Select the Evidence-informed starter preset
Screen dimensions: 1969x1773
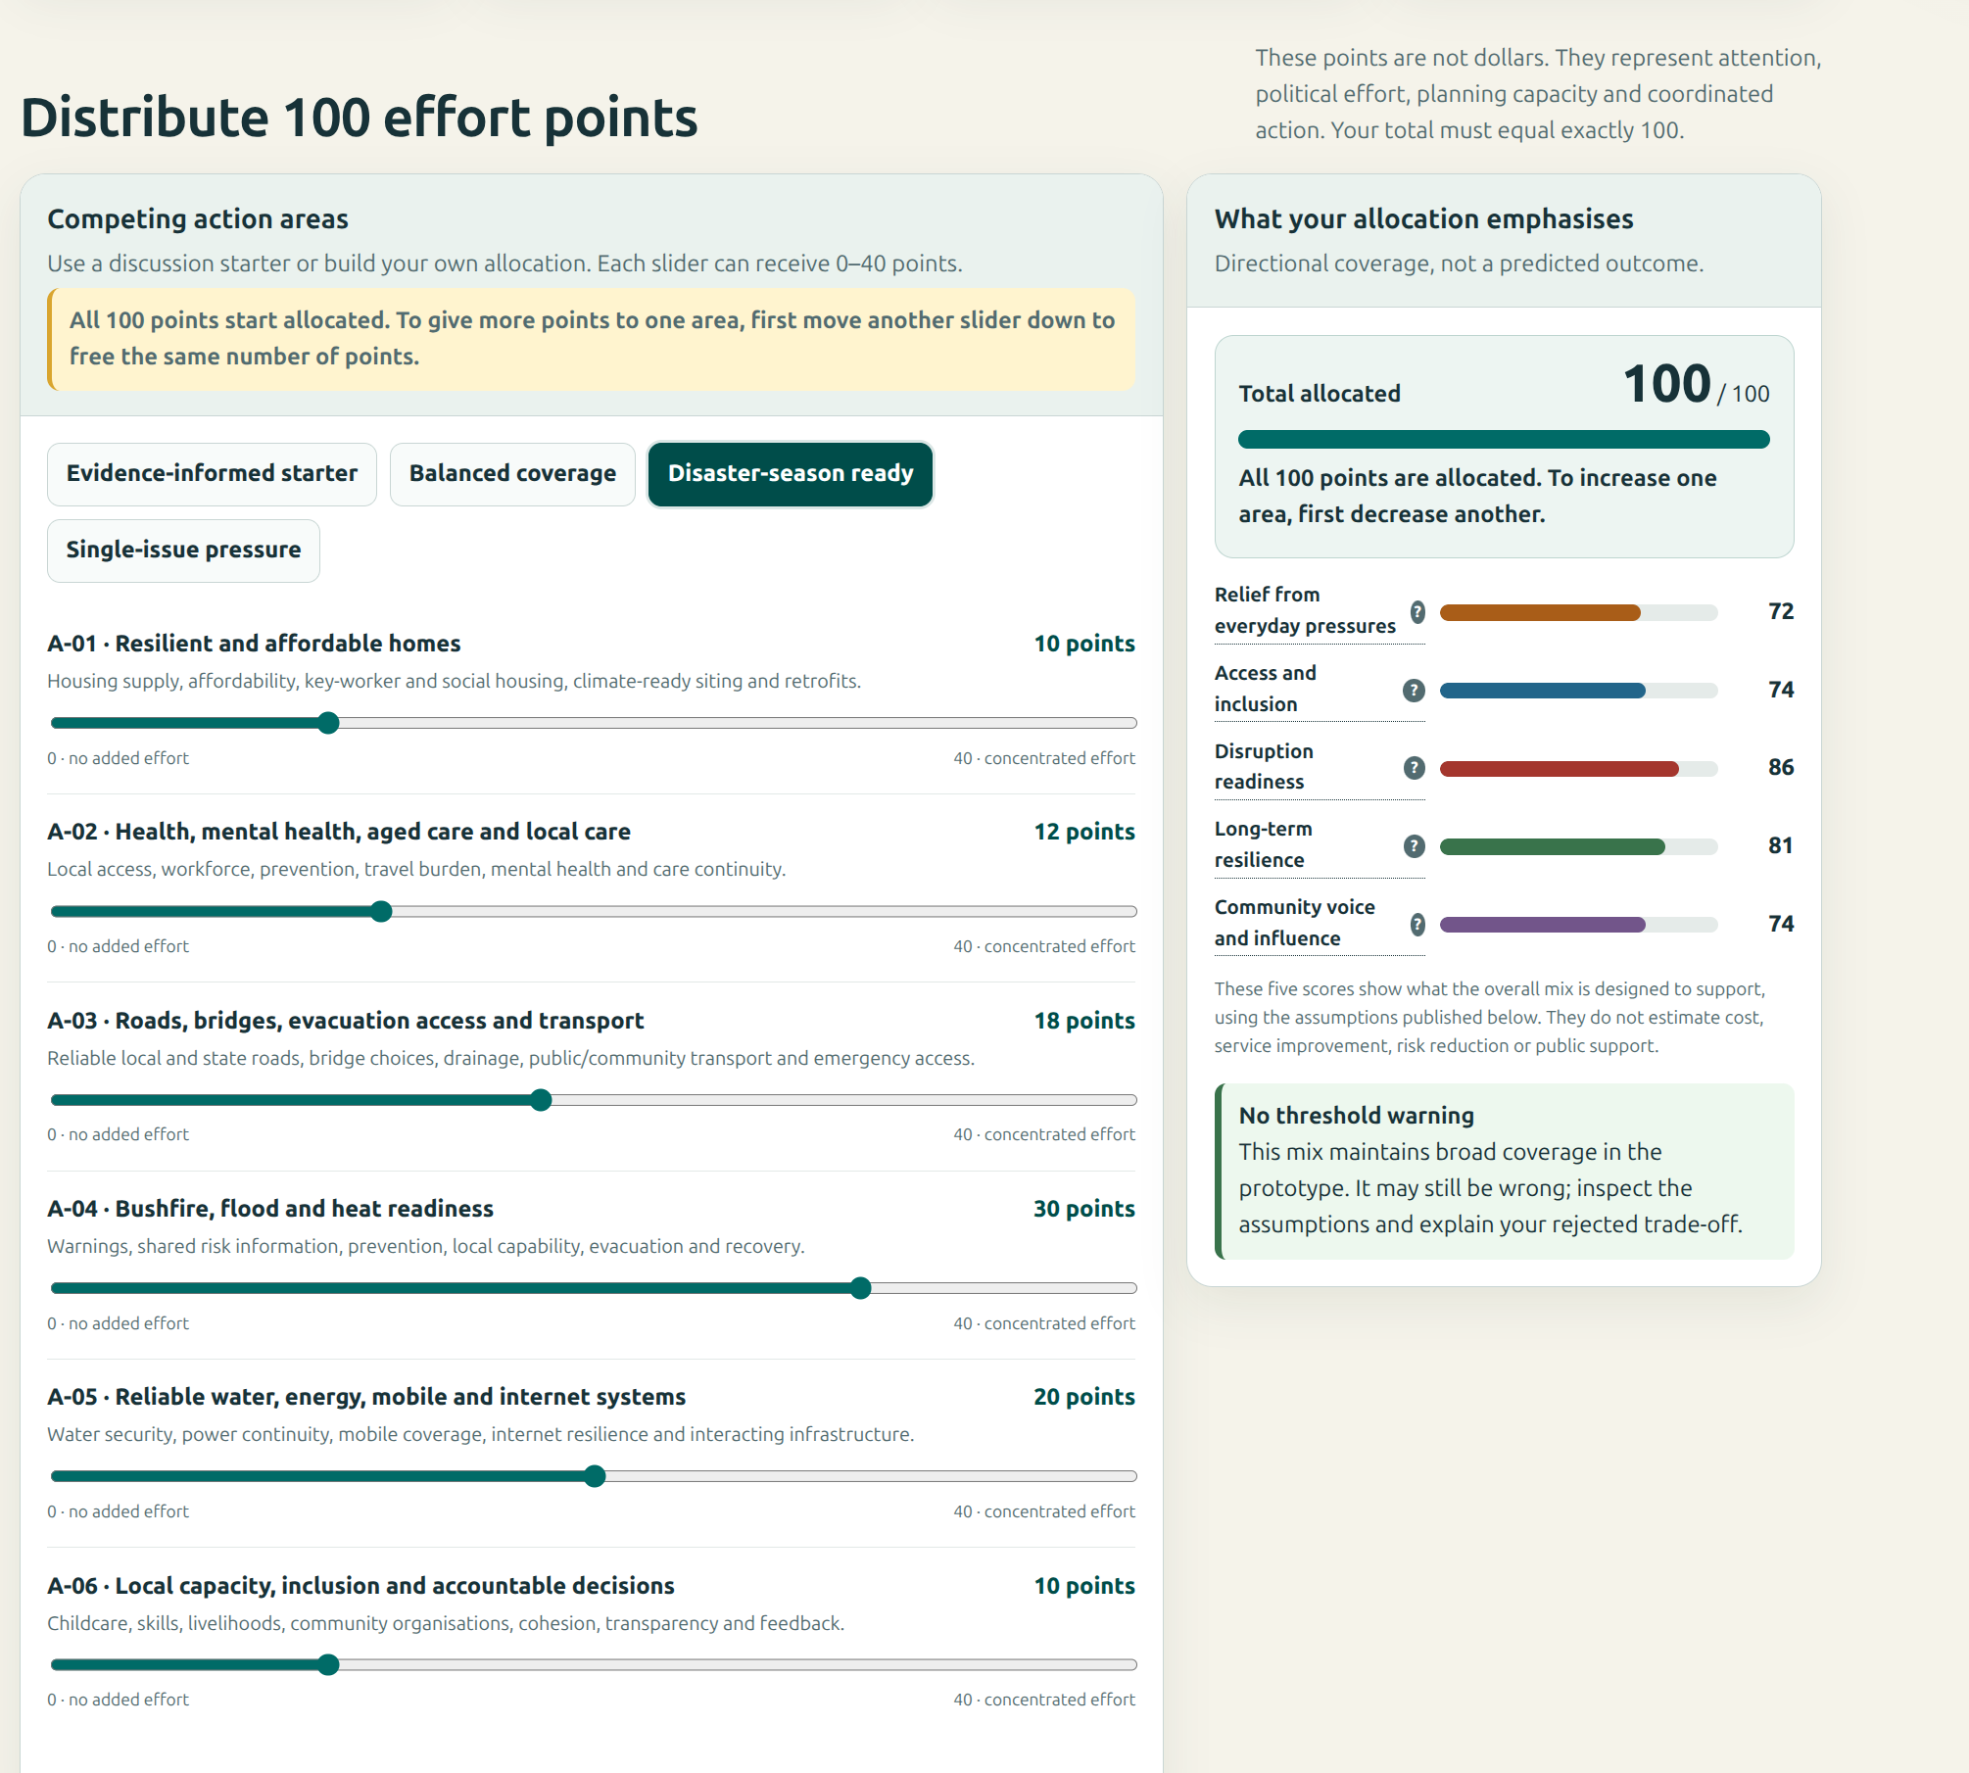coord(212,474)
